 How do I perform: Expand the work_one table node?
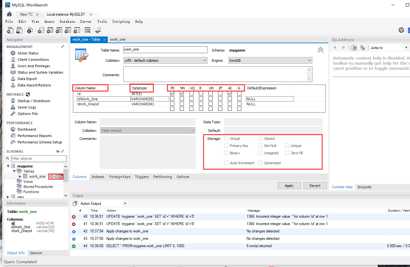tap(20, 176)
